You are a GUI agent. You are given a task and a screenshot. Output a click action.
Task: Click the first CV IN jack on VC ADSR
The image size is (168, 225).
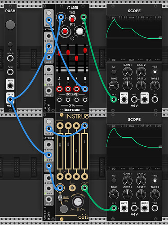[59, 99]
